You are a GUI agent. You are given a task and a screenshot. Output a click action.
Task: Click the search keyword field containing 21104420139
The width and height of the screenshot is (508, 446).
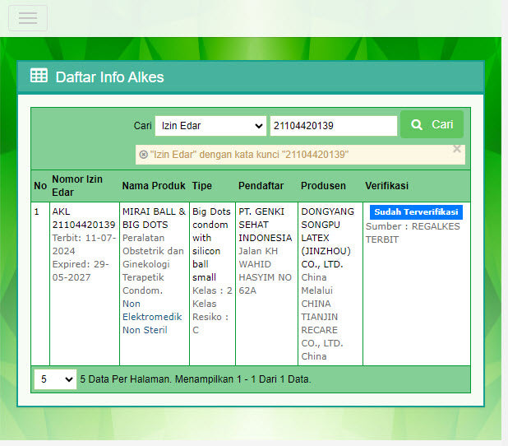pos(333,126)
